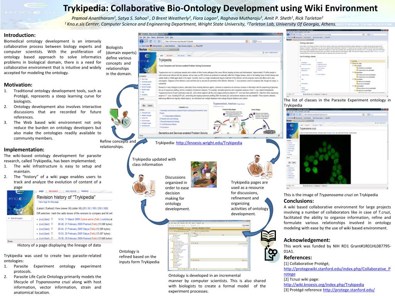The height and width of the screenshot is (296, 395).
Task: Click the 'Introduction:' heading
Action: (x=20, y=35)
